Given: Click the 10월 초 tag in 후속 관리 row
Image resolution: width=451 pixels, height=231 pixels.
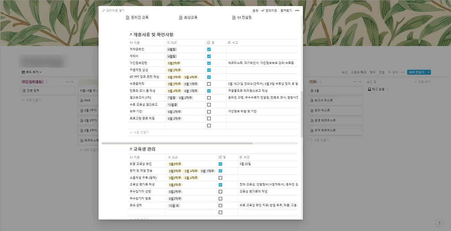Looking at the screenshot, I should pyautogui.click(x=174, y=206).
